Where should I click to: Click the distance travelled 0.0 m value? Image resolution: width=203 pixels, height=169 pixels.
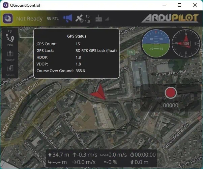click(139, 162)
